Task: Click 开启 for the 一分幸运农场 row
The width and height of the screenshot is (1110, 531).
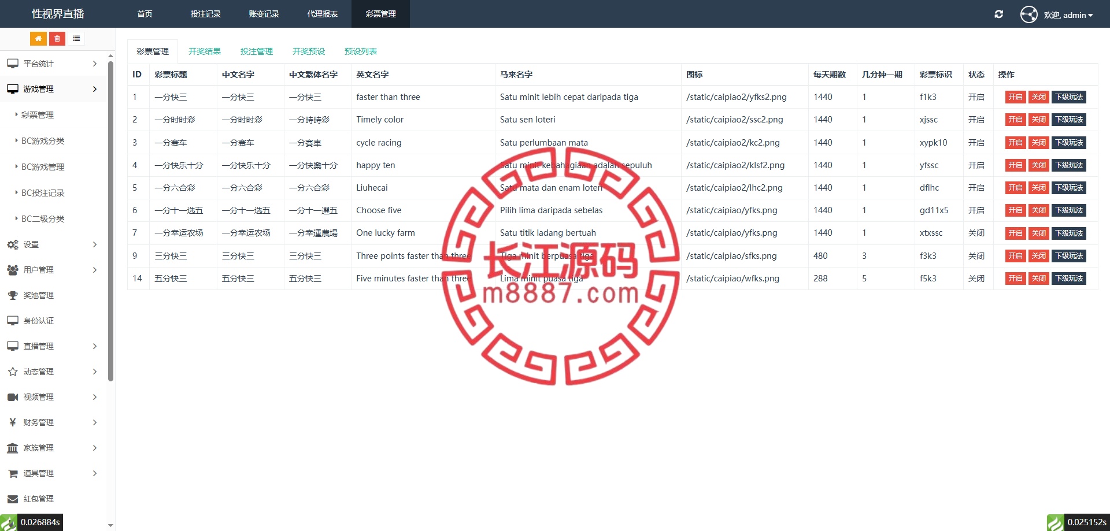Action: [x=1016, y=233]
